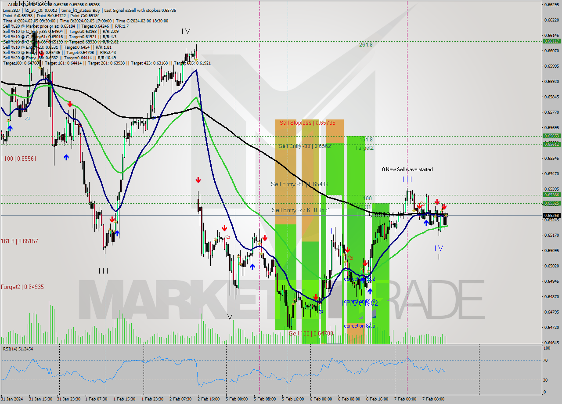Click the '6 Feb 16:00' time axis label
The height and width of the screenshot is (404, 562).
pyautogui.click(x=377, y=399)
